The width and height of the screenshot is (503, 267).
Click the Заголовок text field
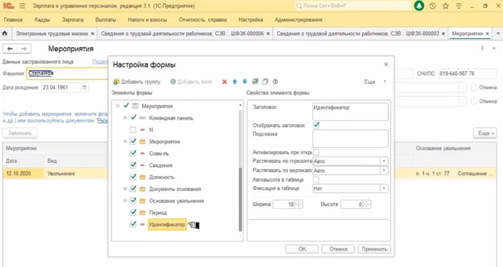click(350, 111)
